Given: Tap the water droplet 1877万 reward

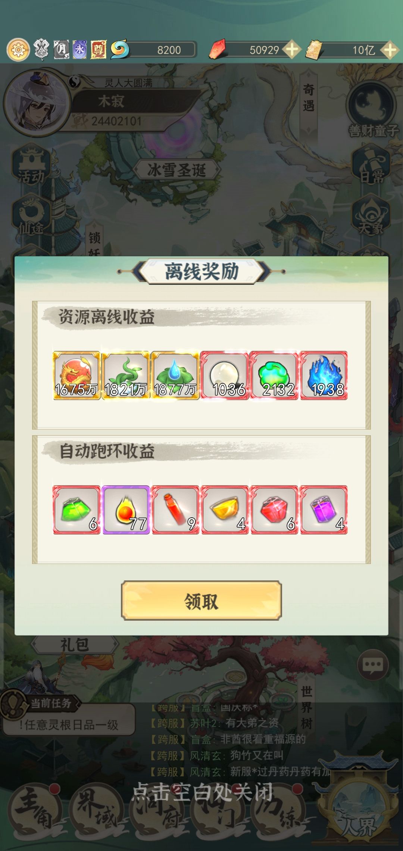Looking at the screenshot, I should click(175, 375).
